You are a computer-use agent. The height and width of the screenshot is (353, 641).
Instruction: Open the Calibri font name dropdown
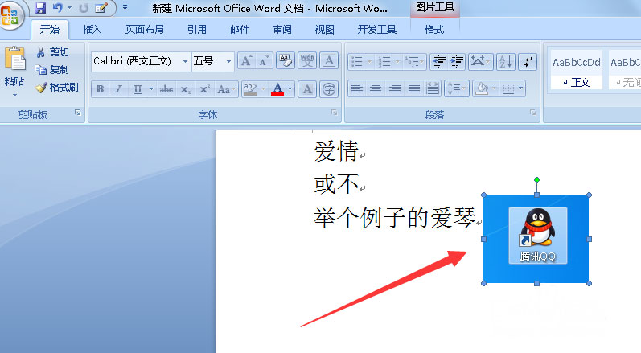(185, 62)
